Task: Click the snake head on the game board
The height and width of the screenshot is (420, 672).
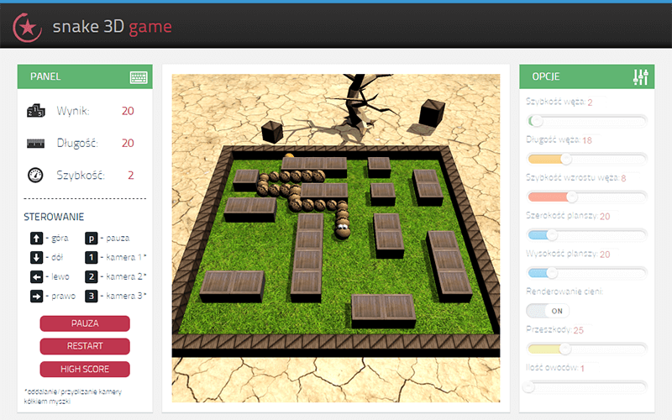Action: pos(343,227)
